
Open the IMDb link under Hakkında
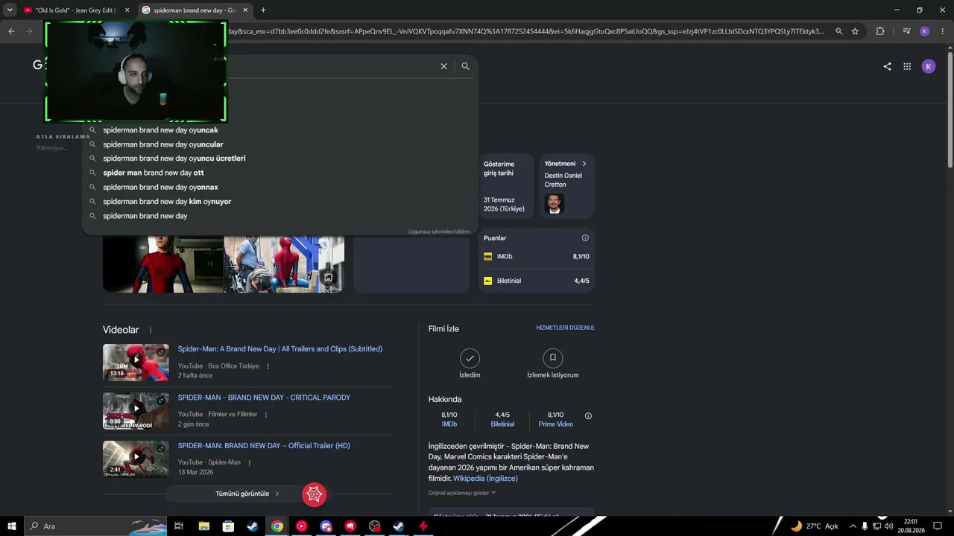click(x=449, y=424)
